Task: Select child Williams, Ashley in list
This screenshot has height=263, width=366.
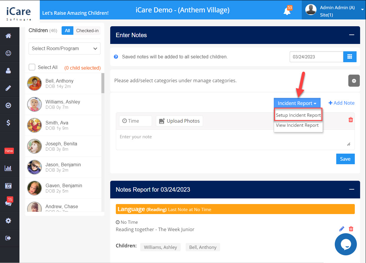Action: pyautogui.click(x=63, y=104)
